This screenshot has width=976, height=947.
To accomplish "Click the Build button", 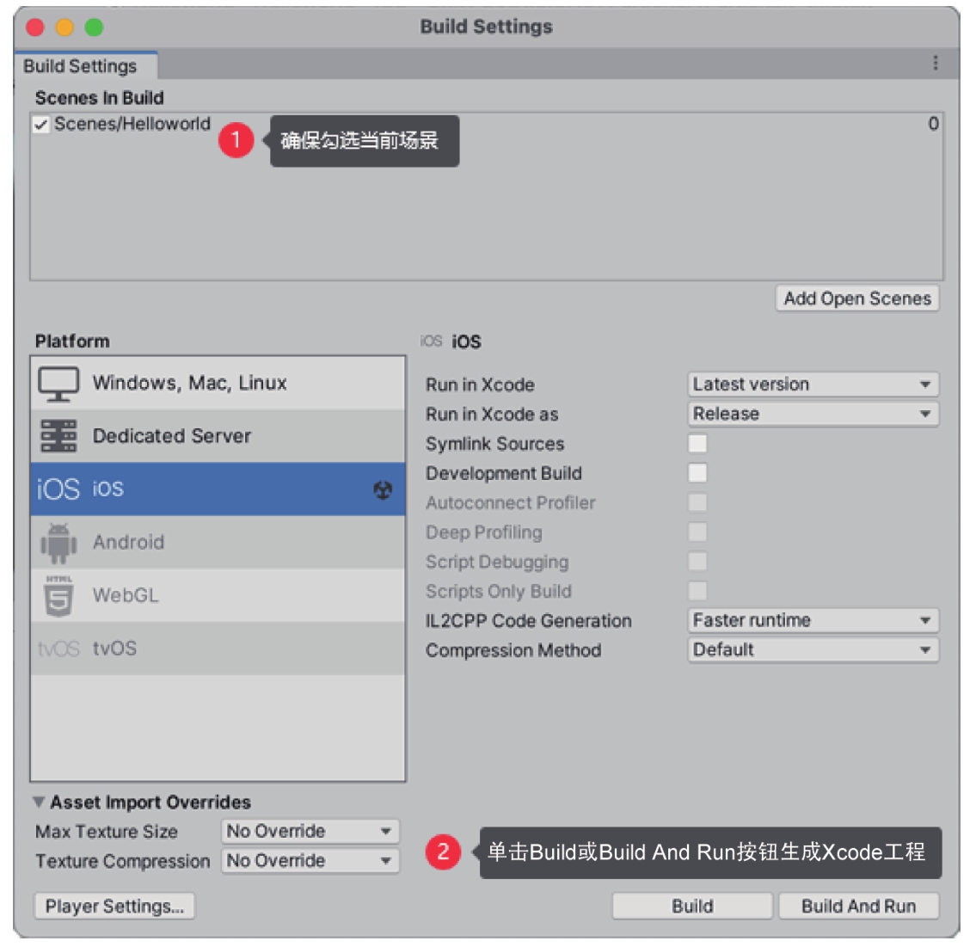I will 692,907.
